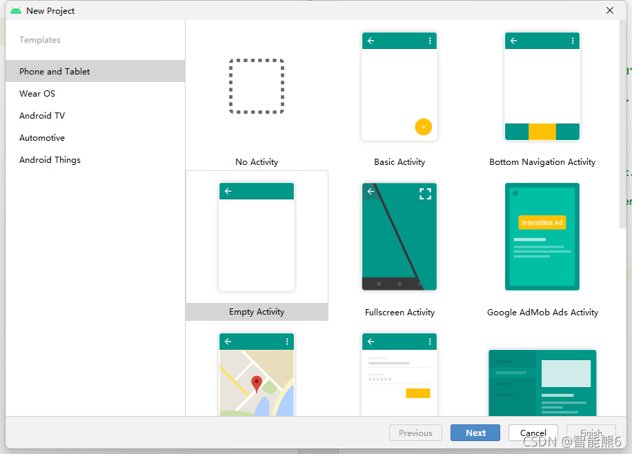Click the Android logo in title bar
The image size is (632, 454).
[16, 10]
